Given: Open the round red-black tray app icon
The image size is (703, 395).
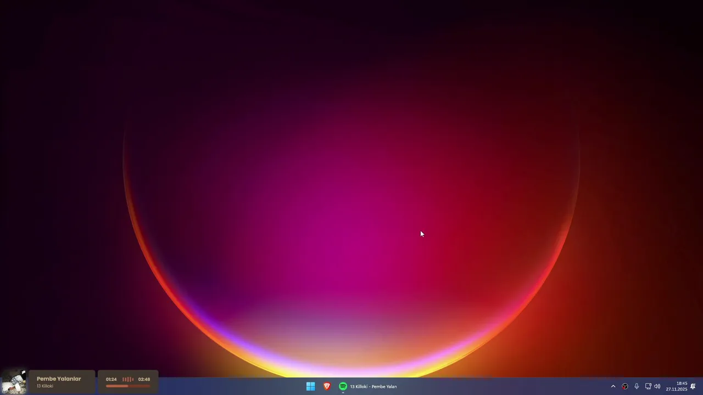Looking at the screenshot, I should click(x=624, y=386).
